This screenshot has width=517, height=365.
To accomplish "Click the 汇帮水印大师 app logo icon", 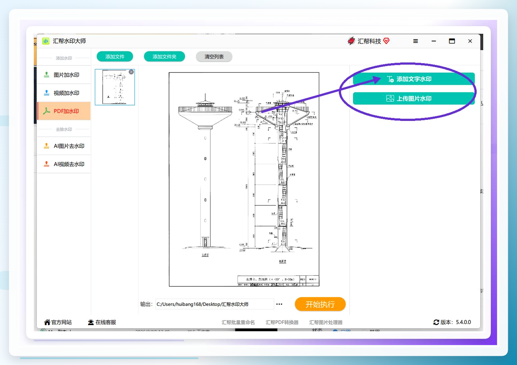I will tap(46, 41).
